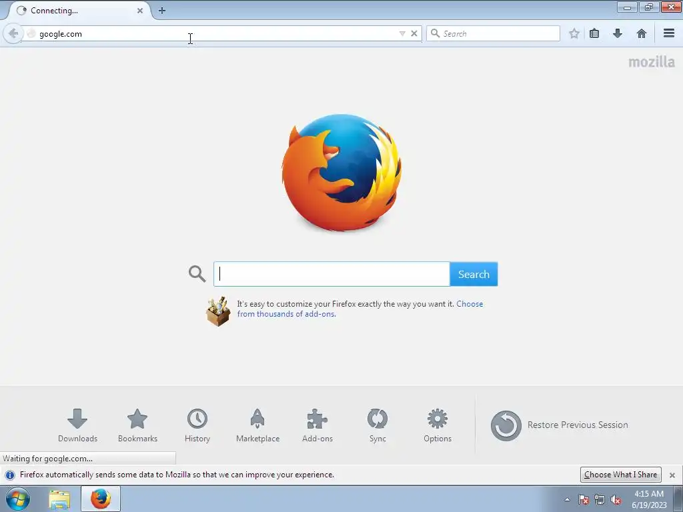The image size is (683, 512).
Task: Click the Firefox taskbar button
Action: (101, 499)
